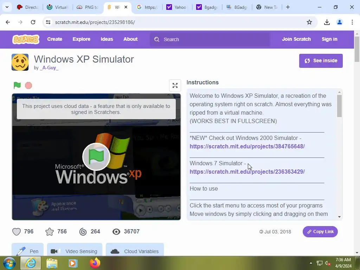Viewport: 360px width, 270px height.
Task: Open tab search dropdown arrow
Action: (7, 7)
